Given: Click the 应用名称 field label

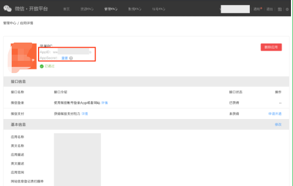Looking at the screenshot, I should pos(17,137).
